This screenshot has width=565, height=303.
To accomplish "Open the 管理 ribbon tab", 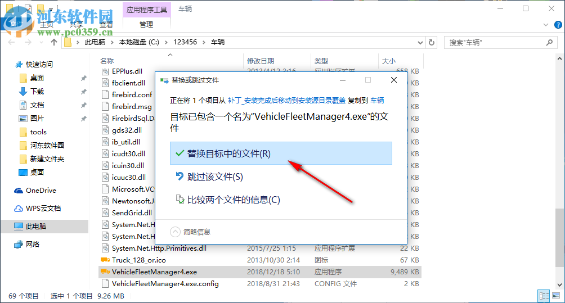I will 146,25.
